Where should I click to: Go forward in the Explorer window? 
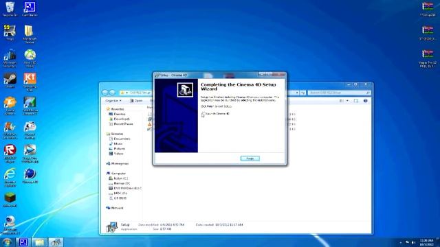point(112,93)
